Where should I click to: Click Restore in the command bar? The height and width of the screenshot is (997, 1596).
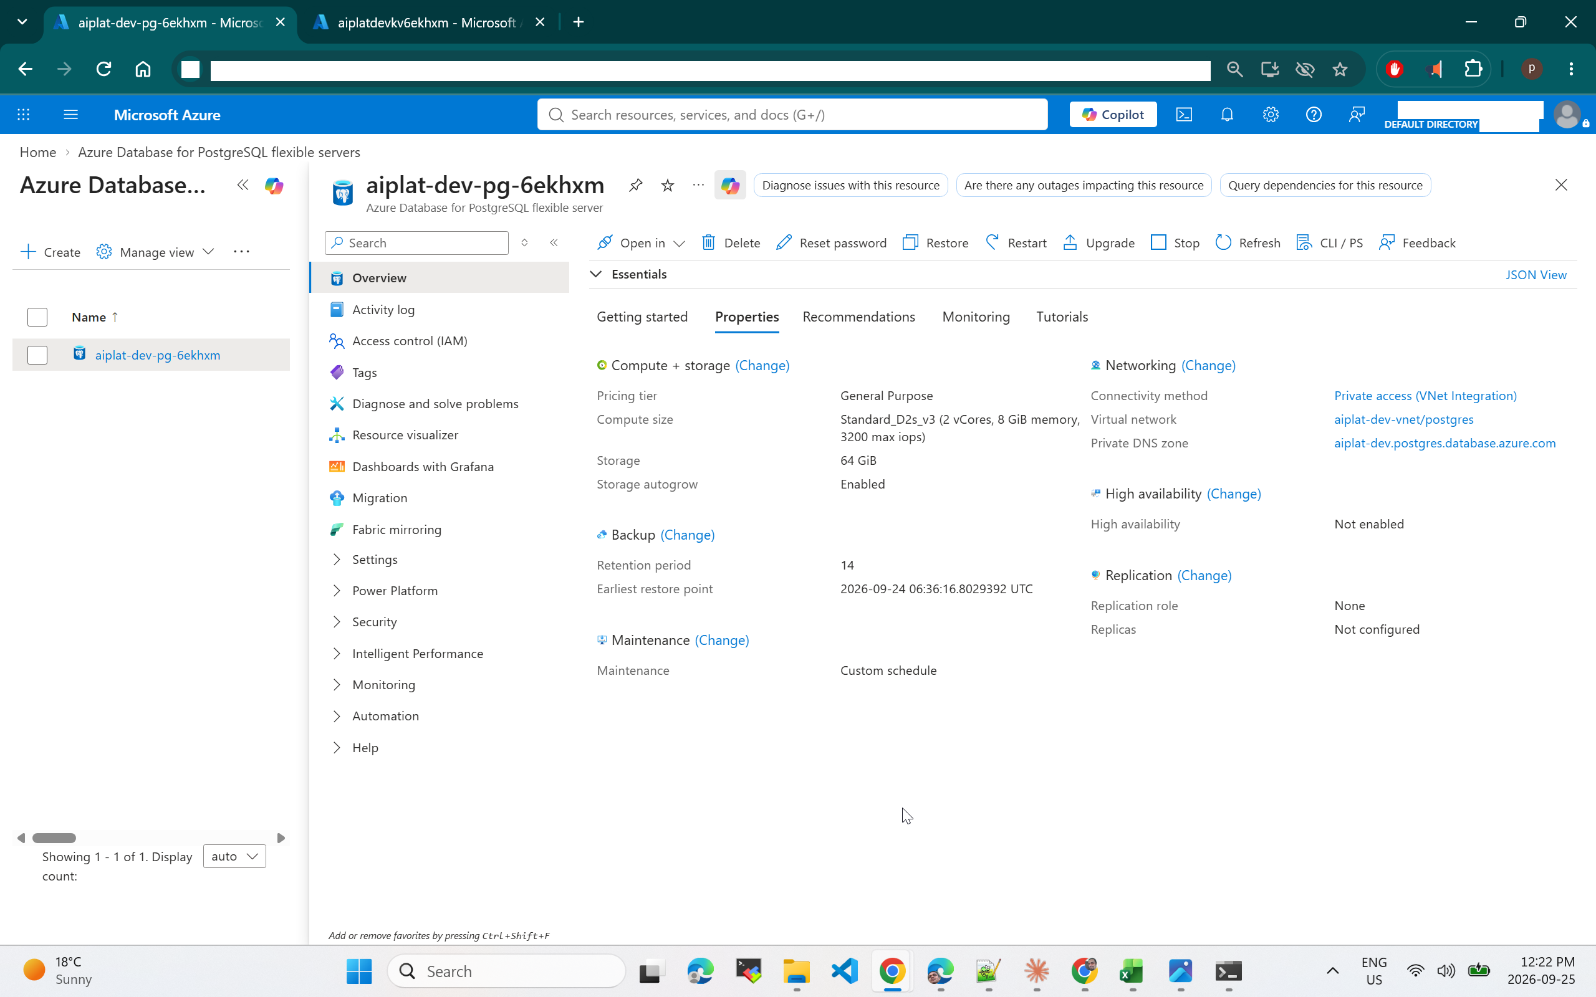point(935,242)
